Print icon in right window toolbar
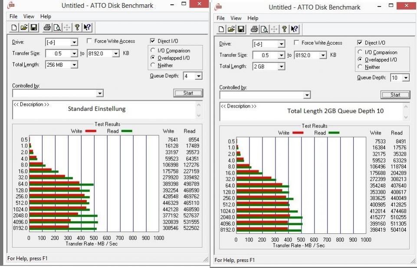Image resolution: width=417 pixels, height=268 pixels. tap(254, 29)
